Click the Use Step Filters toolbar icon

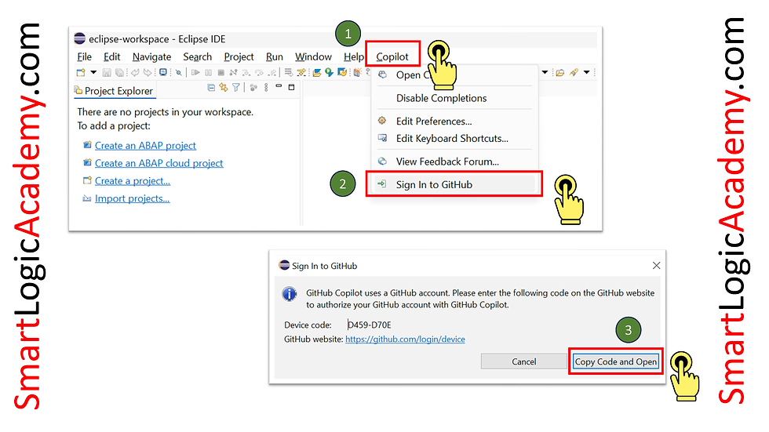(x=301, y=72)
